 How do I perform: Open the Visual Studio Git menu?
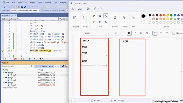(26, 3)
